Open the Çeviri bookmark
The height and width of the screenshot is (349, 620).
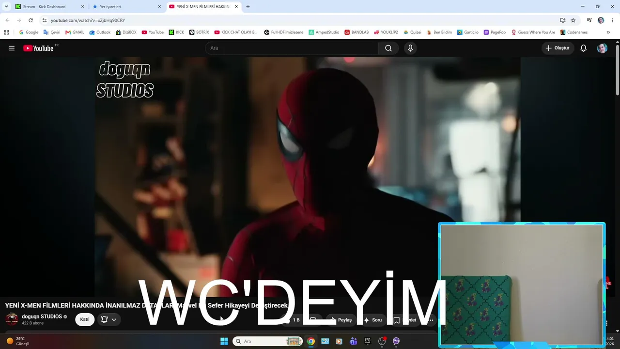click(x=52, y=32)
